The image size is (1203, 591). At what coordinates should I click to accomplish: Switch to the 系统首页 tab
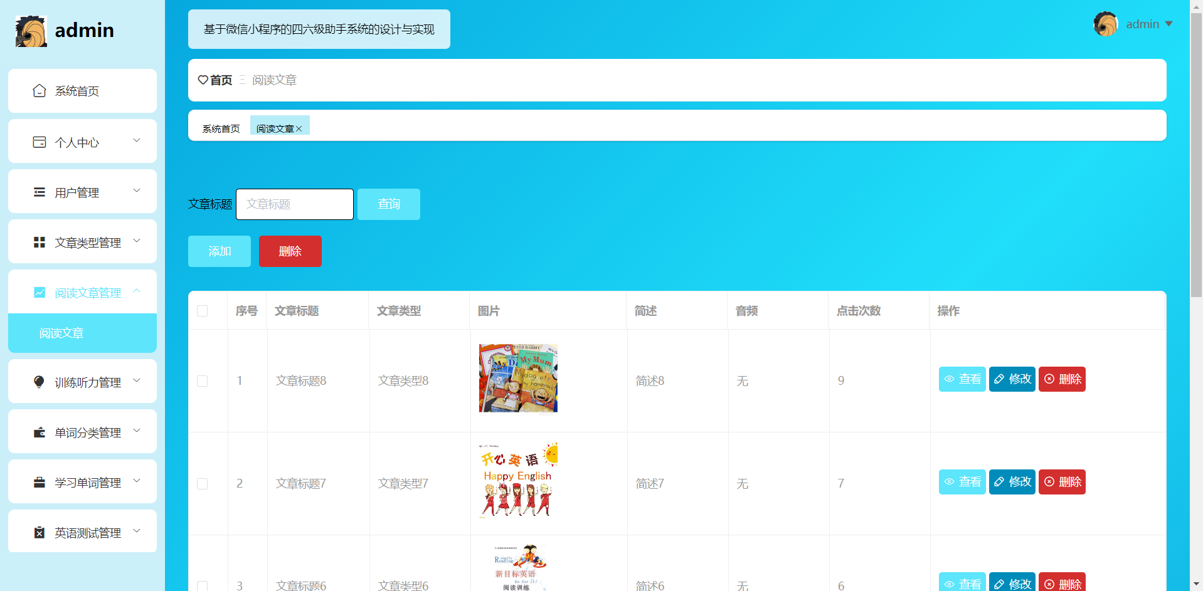coord(221,128)
